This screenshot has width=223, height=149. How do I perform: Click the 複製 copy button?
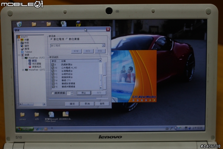click(100, 51)
